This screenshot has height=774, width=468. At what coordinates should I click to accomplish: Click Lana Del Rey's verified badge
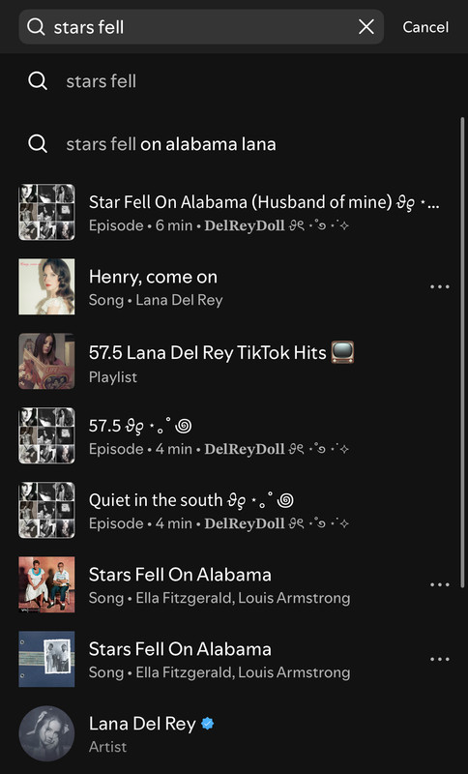point(208,724)
